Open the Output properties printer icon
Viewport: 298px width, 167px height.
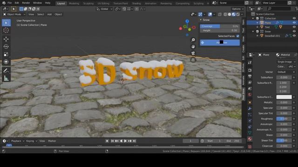(x=250, y=76)
